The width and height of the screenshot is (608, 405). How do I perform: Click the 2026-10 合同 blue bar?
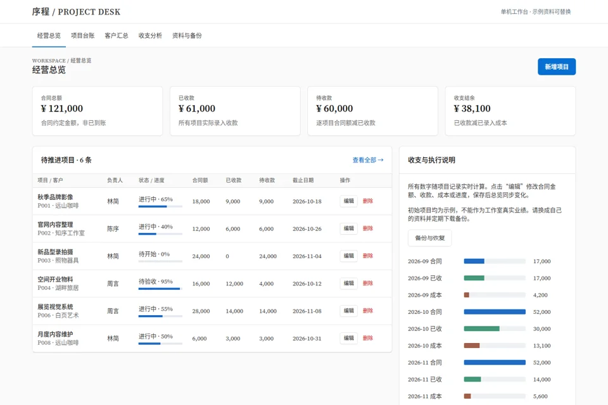(495, 311)
